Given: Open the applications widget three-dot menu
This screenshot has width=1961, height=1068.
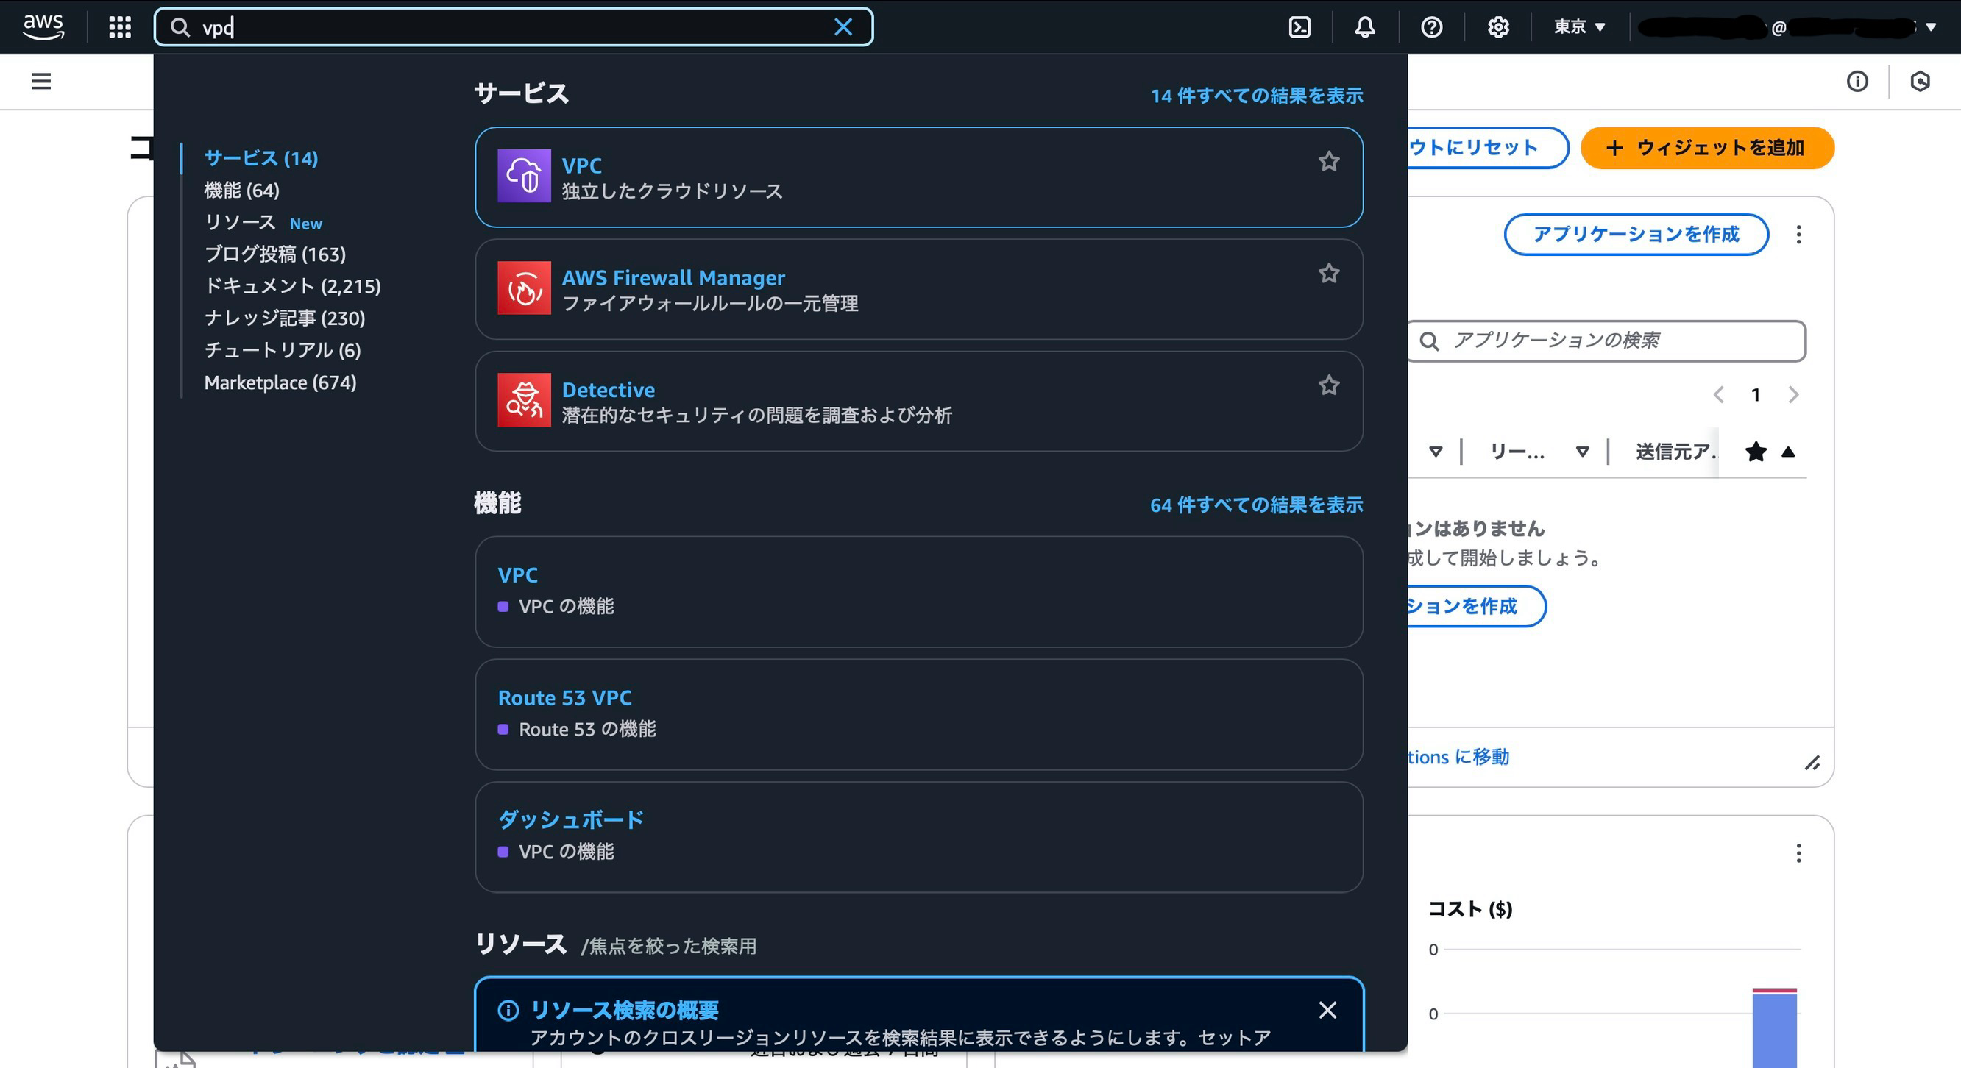Looking at the screenshot, I should (x=1798, y=235).
